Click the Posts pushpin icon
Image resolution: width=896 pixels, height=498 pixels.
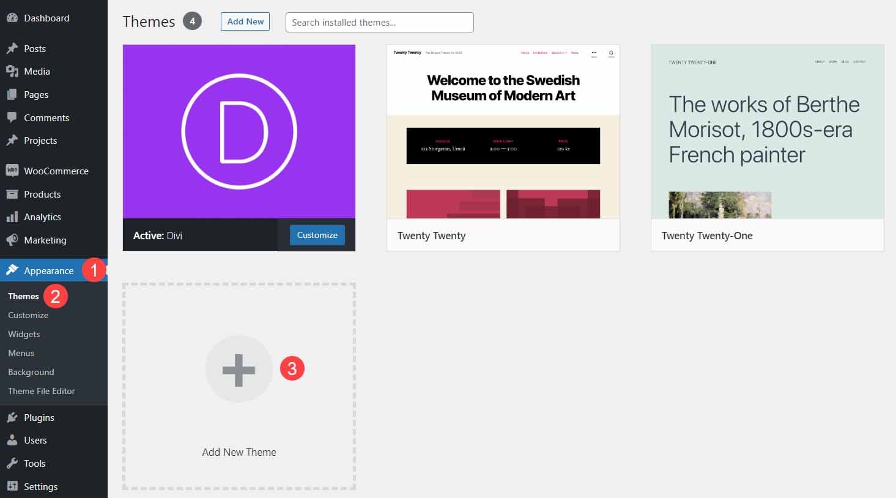(12, 48)
